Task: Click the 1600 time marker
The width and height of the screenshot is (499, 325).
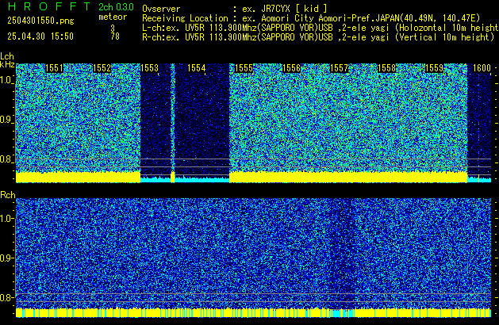Action: 482,68
